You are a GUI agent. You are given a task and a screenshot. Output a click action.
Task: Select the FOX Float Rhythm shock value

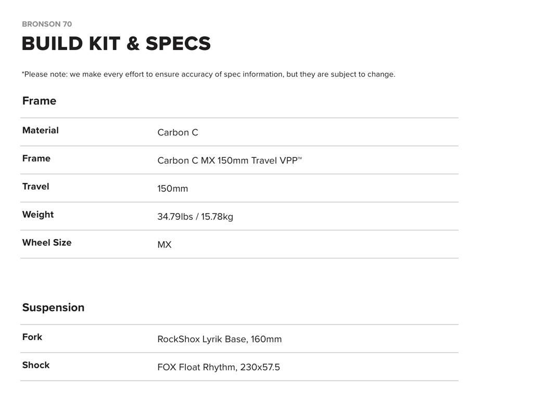tap(218, 367)
